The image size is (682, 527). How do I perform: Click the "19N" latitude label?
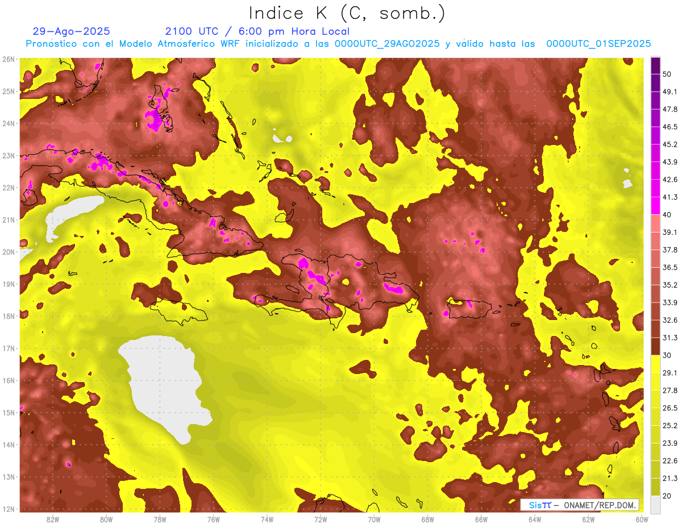point(9,284)
